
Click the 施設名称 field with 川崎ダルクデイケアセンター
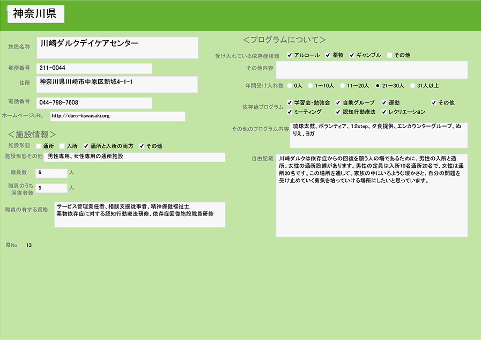click(x=117, y=47)
